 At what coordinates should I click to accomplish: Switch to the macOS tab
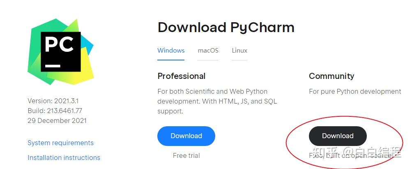[208, 51]
